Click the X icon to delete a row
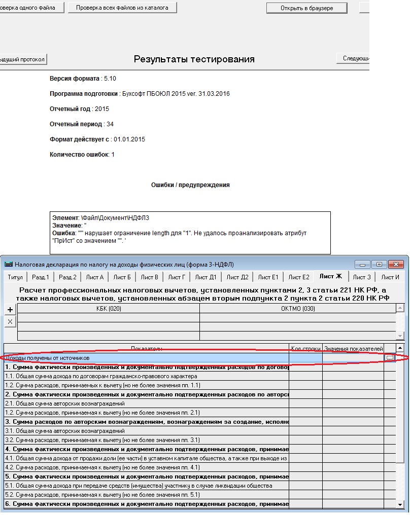This screenshot has height=515, width=410. point(10,321)
